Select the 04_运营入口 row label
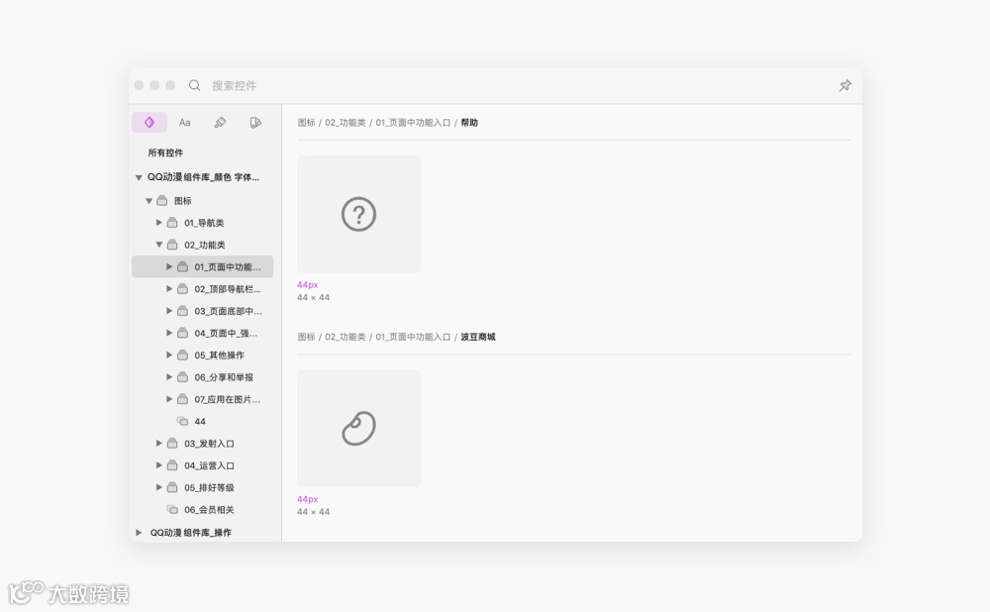 coord(209,466)
